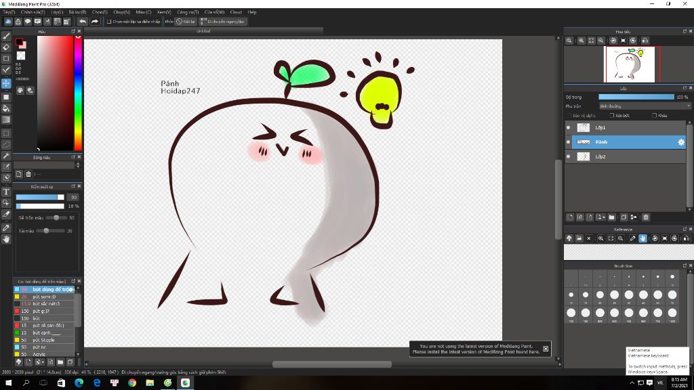Screen dimensions: 694x390
Task: Click the brush size value field showing 90
Action: [73, 197]
